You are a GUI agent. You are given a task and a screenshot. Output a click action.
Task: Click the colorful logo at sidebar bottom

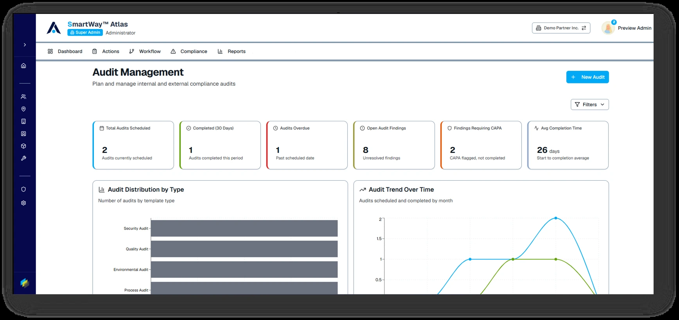[x=25, y=283]
